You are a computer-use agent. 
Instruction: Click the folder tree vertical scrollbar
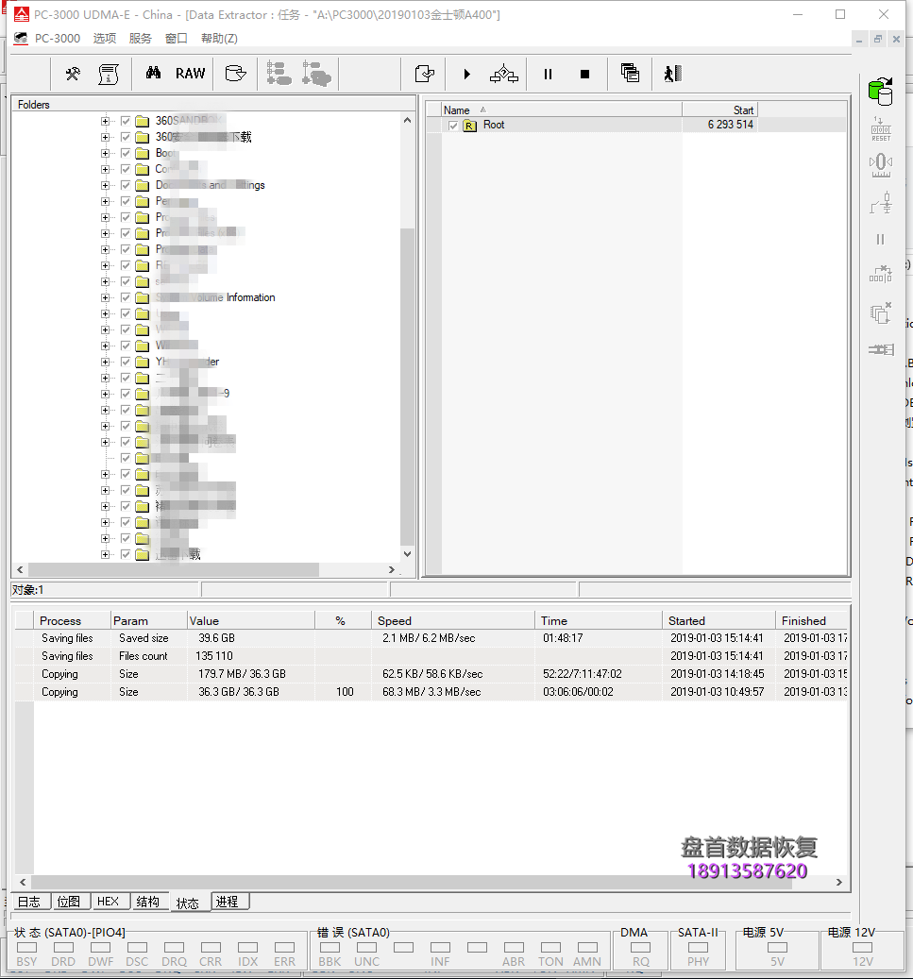point(407,378)
